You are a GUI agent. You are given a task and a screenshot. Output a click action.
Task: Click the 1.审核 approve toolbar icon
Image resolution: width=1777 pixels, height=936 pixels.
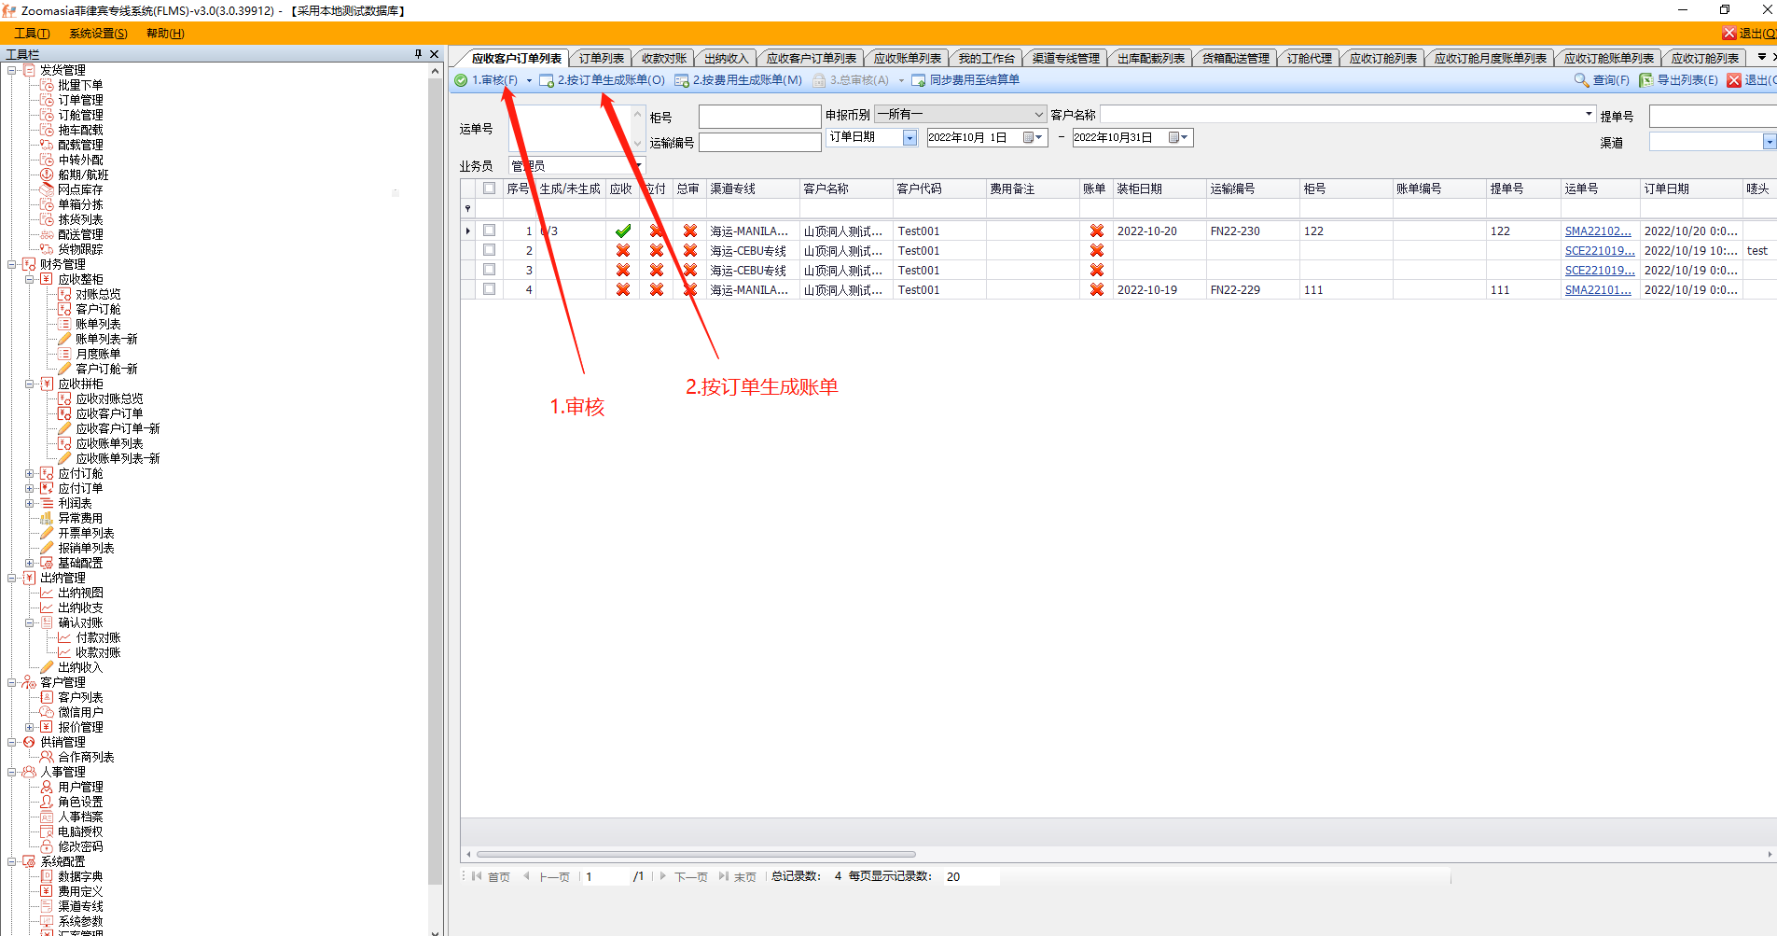click(462, 80)
